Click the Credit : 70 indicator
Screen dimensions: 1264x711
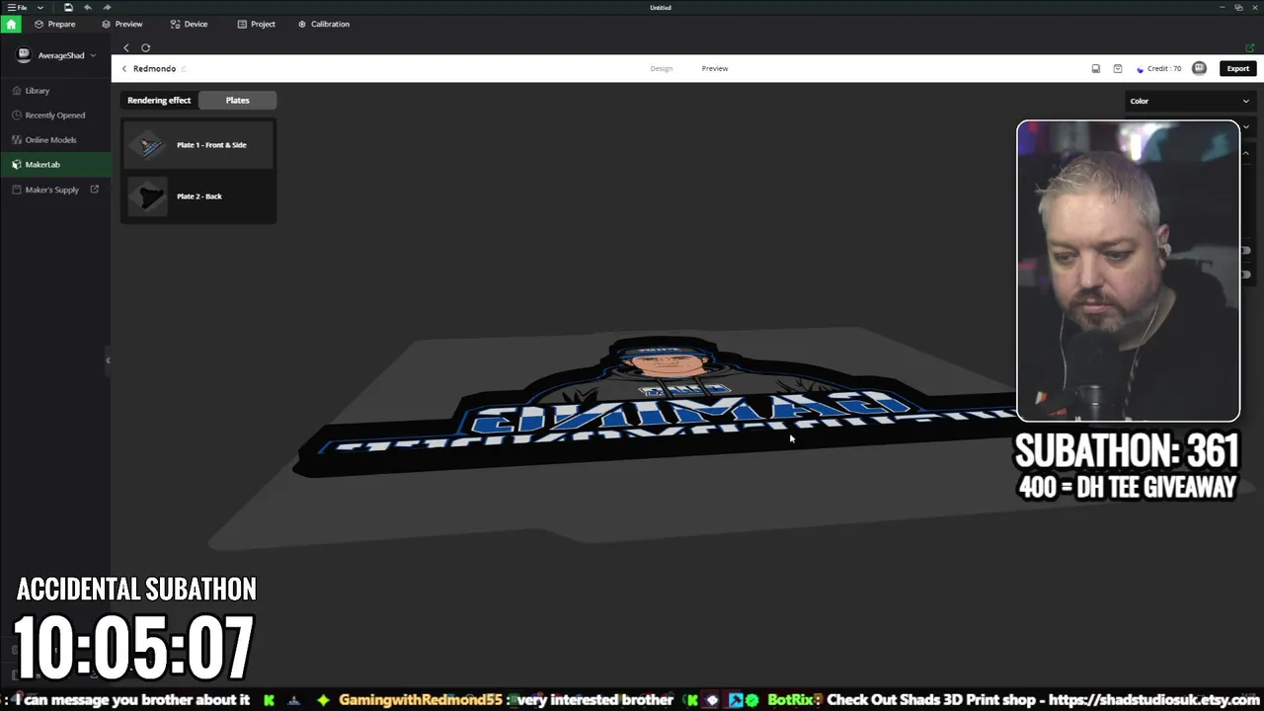1159,68
